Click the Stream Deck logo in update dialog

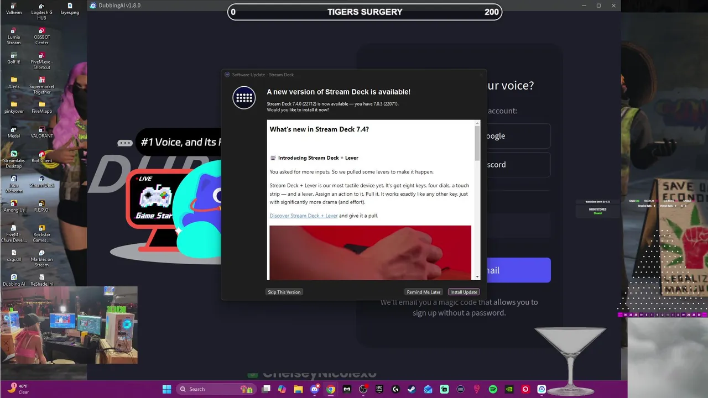(244, 98)
